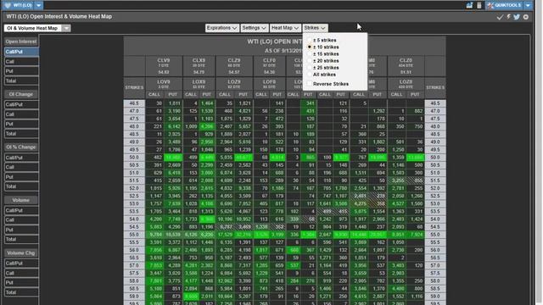Select the ± 5 strikes option
This screenshot has height=305, width=543.
[322, 40]
